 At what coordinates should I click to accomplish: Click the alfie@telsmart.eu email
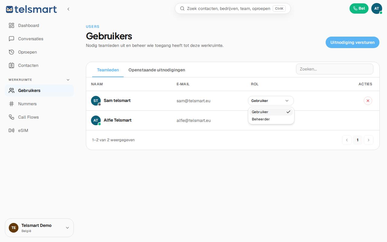pos(193,120)
